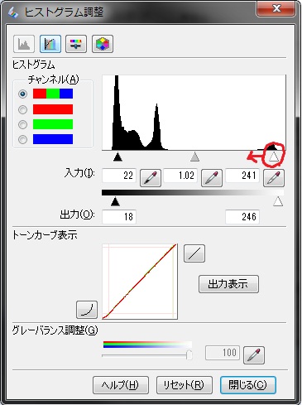Open the color palette icon
This screenshot has height=405, width=302.
pos(103,44)
